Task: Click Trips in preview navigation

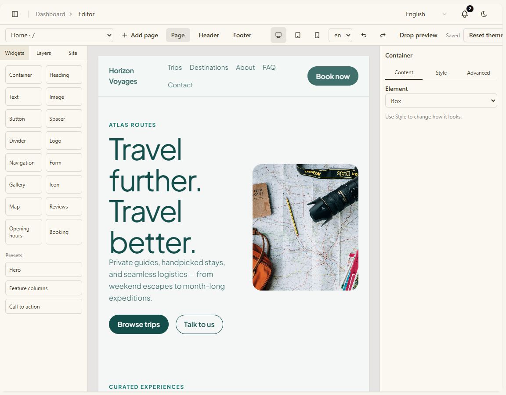Action: click(x=174, y=68)
